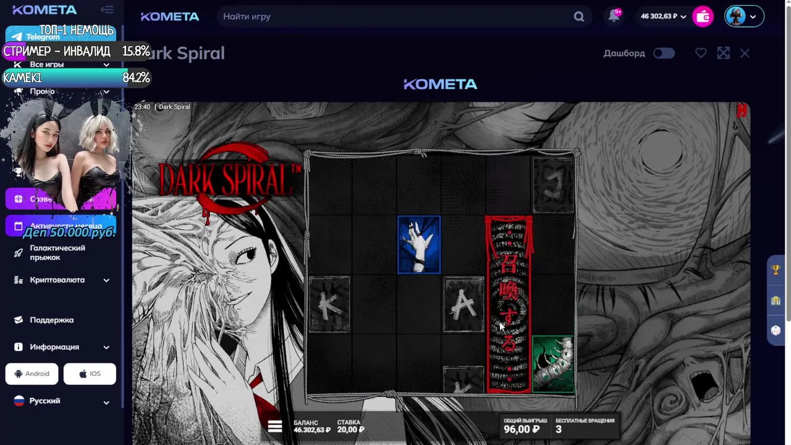Click the "Dark Spiral" title with time 23:40
791x445 pixels.
[163, 107]
